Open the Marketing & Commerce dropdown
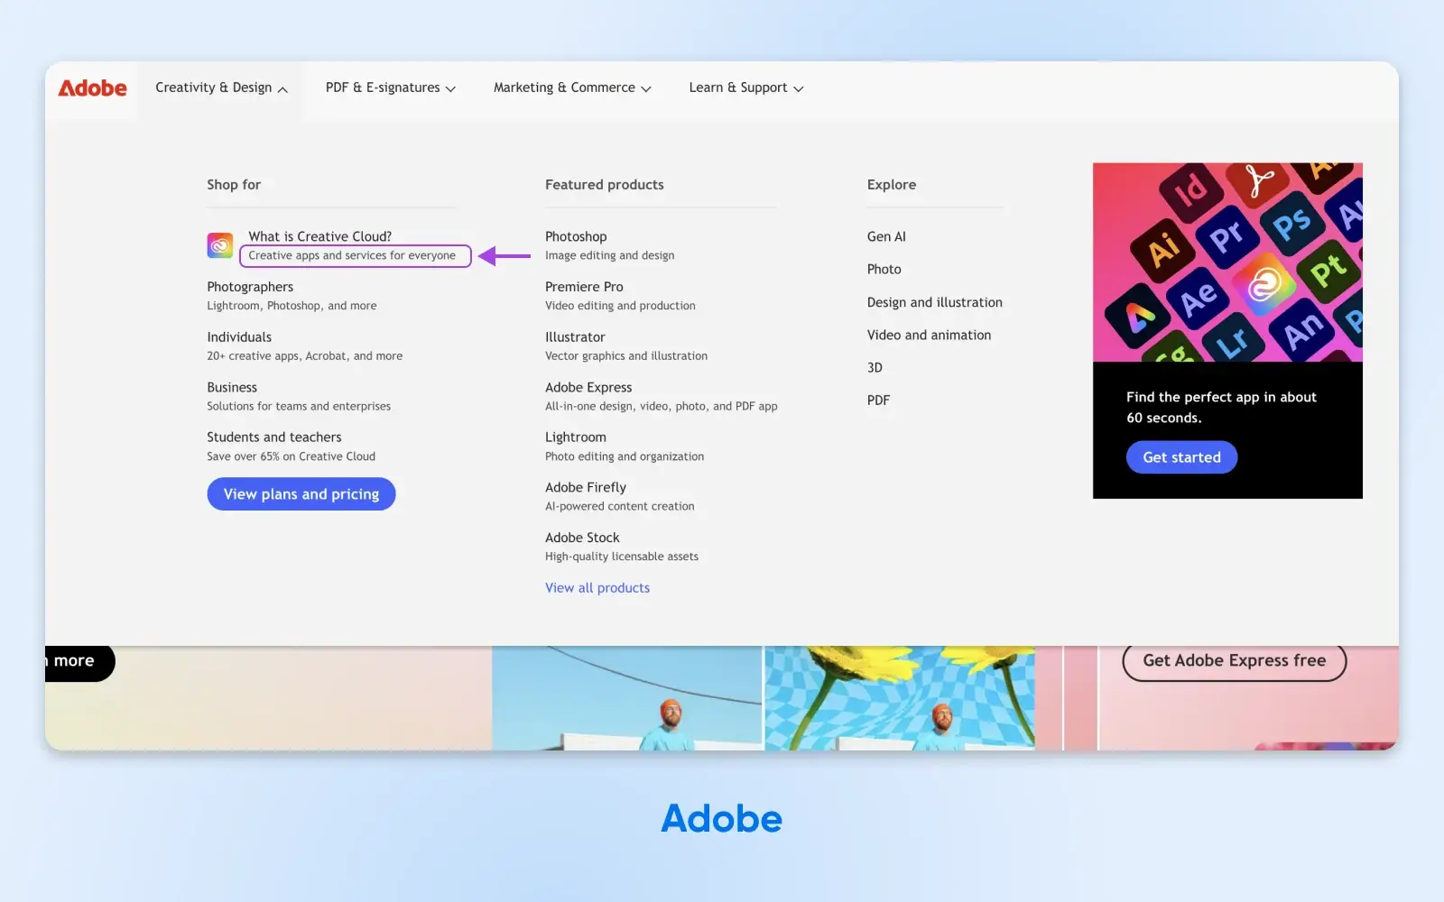1444x902 pixels. click(x=572, y=88)
